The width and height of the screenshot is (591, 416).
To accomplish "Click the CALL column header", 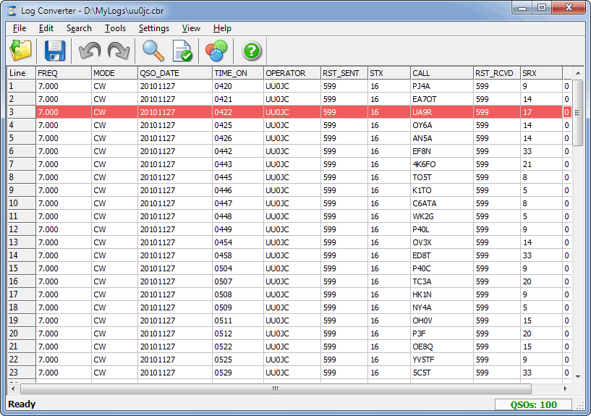I will [441, 73].
